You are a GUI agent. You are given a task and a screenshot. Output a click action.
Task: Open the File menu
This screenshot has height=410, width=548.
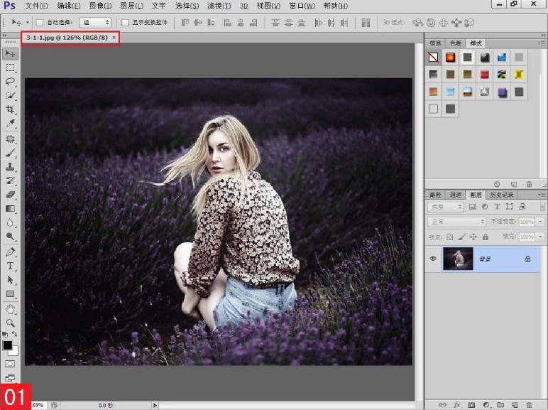36,6
